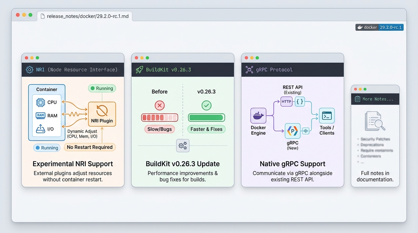
Task: Click the Tools / Clients window icon
Action: pyautogui.click(x=327, y=115)
